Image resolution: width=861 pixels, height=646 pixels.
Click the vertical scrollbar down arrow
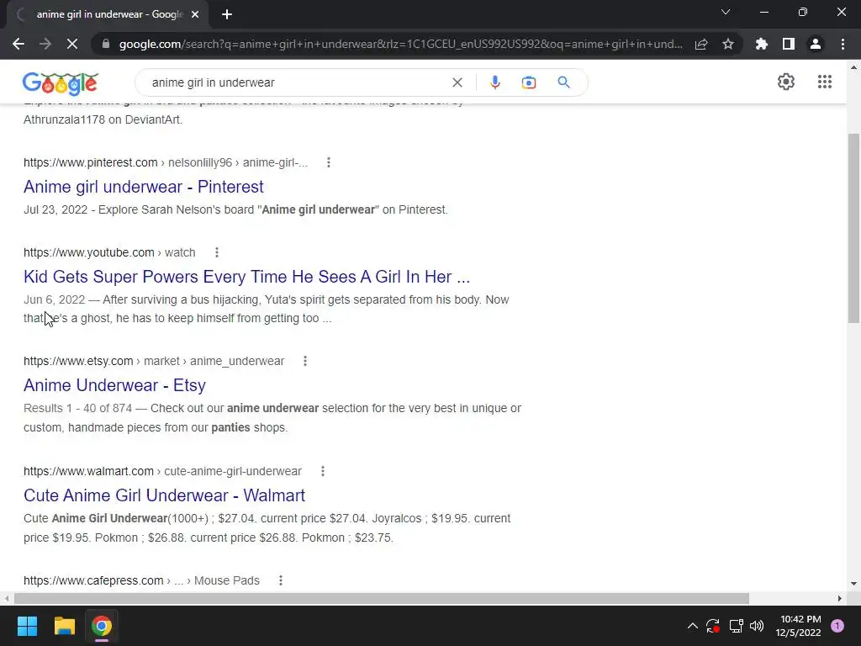click(853, 584)
